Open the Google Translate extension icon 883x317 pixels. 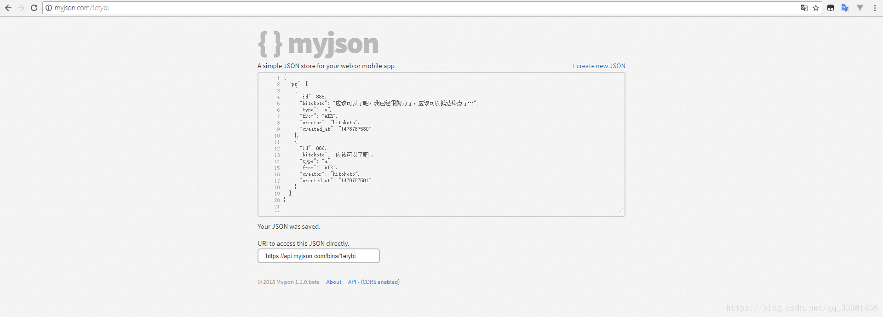point(845,8)
